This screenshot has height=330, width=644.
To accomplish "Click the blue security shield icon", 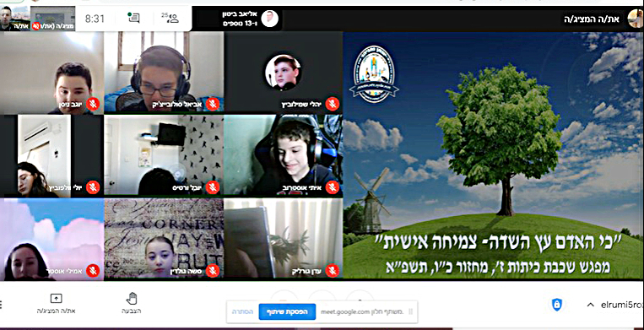I will [556, 305].
